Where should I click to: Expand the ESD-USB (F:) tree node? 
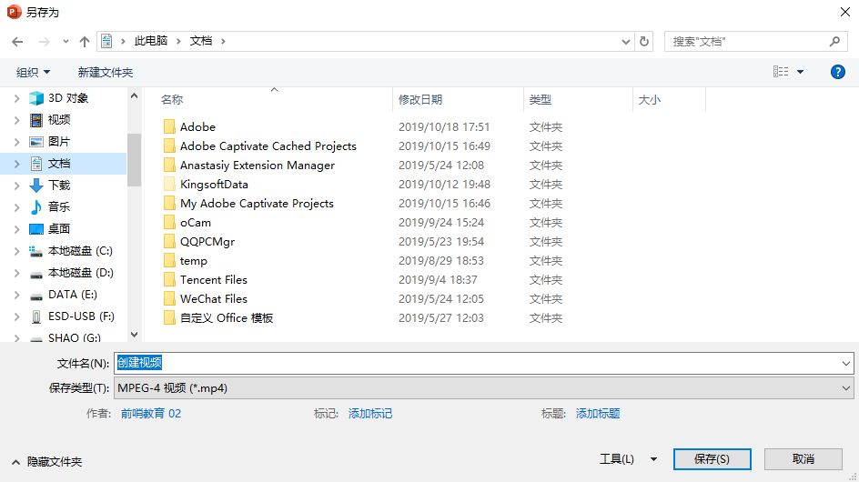[16, 316]
